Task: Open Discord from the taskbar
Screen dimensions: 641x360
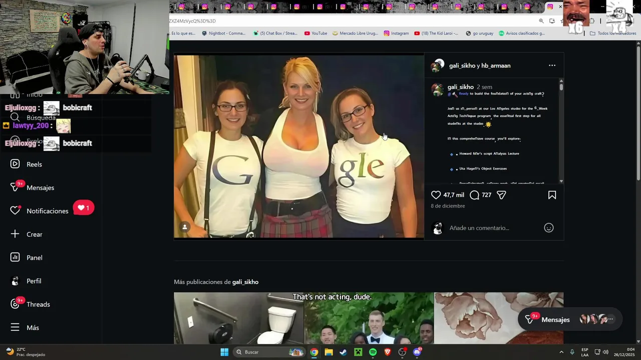Action: click(417, 352)
